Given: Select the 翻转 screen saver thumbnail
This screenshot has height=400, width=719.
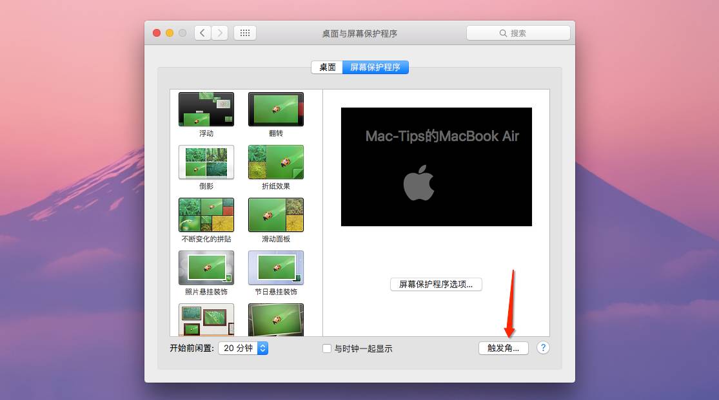Looking at the screenshot, I should 275,110.
